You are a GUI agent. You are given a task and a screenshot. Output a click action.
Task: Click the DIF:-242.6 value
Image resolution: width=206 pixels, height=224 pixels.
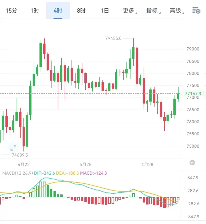[x=44, y=173]
